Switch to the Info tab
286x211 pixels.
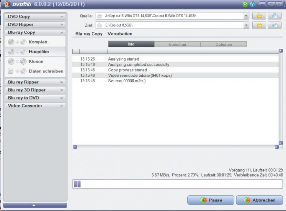click(x=131, y=44)
